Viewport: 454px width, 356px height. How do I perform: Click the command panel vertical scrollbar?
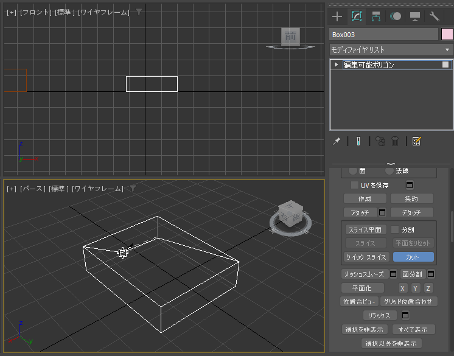tap(452, 226)
